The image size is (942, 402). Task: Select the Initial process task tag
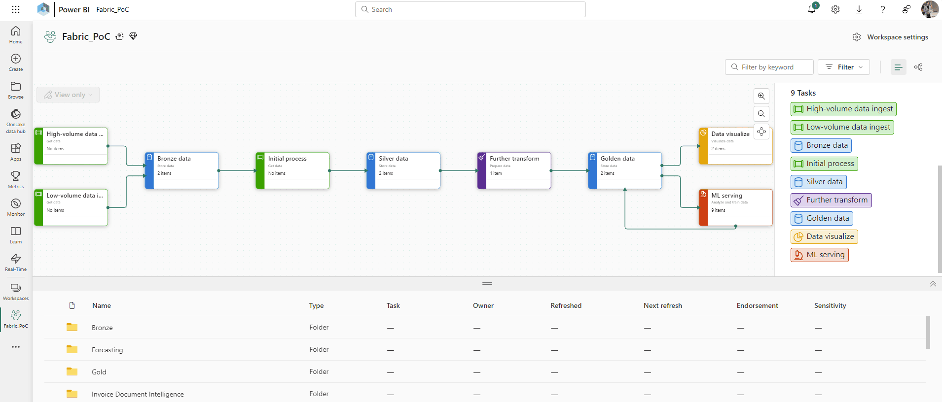click(x=824, y=164)
